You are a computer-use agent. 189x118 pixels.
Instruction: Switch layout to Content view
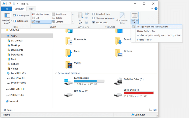click(x=57, y=22)
